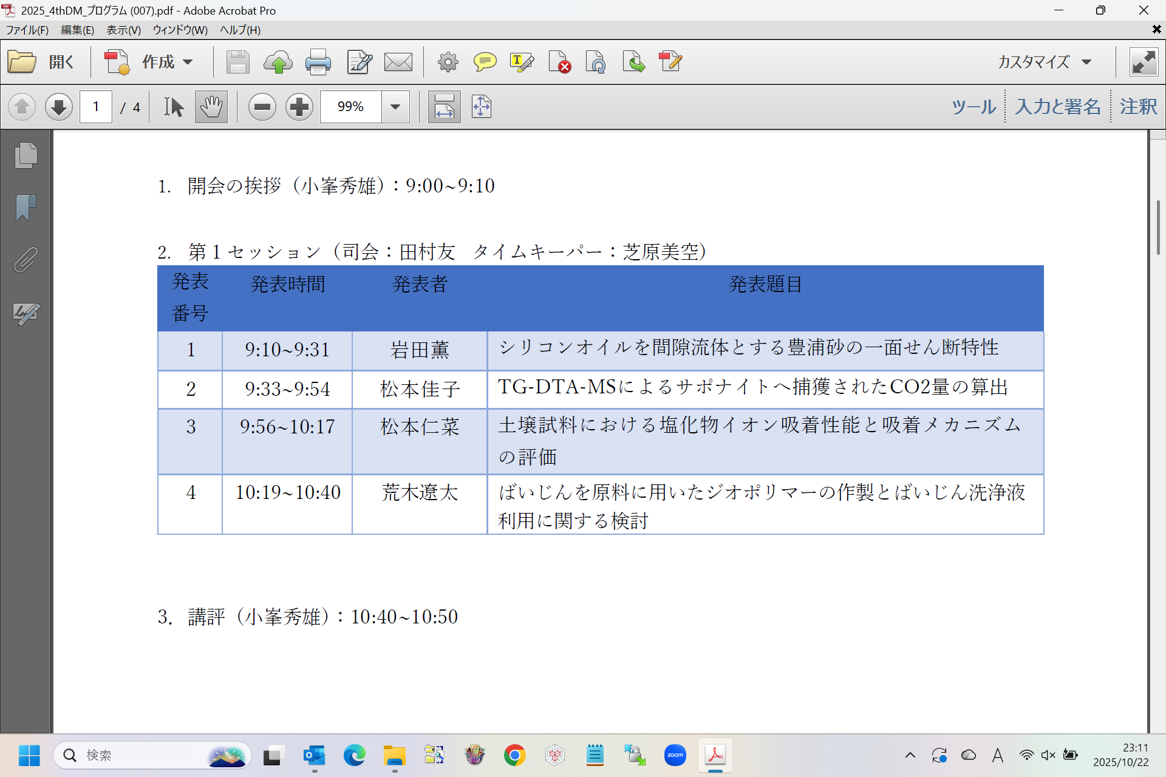Viewport: 1166px width, 777px height.
Task: Click the Send by email envelope icon
Action: pyautogui.click(x=398, y=62)
